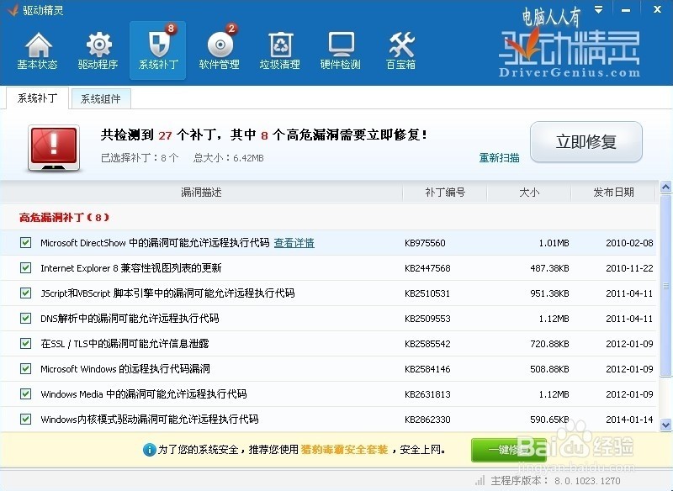Click the 951.38KB size value
The image size is (673, 491).
tap(549, 293)
